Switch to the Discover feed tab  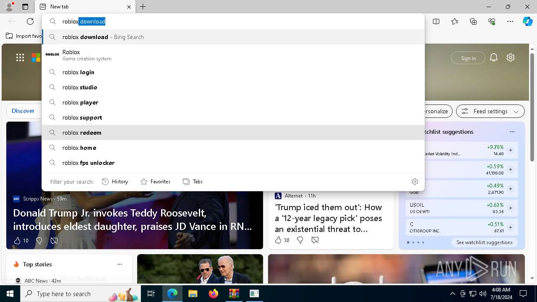coord(23,111)
